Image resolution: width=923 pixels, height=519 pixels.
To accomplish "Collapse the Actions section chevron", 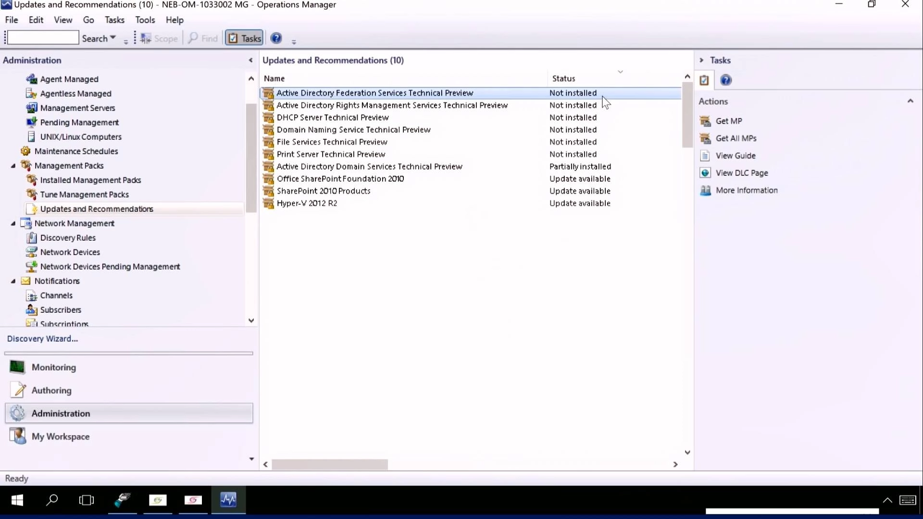I will (x=910, y=101).
